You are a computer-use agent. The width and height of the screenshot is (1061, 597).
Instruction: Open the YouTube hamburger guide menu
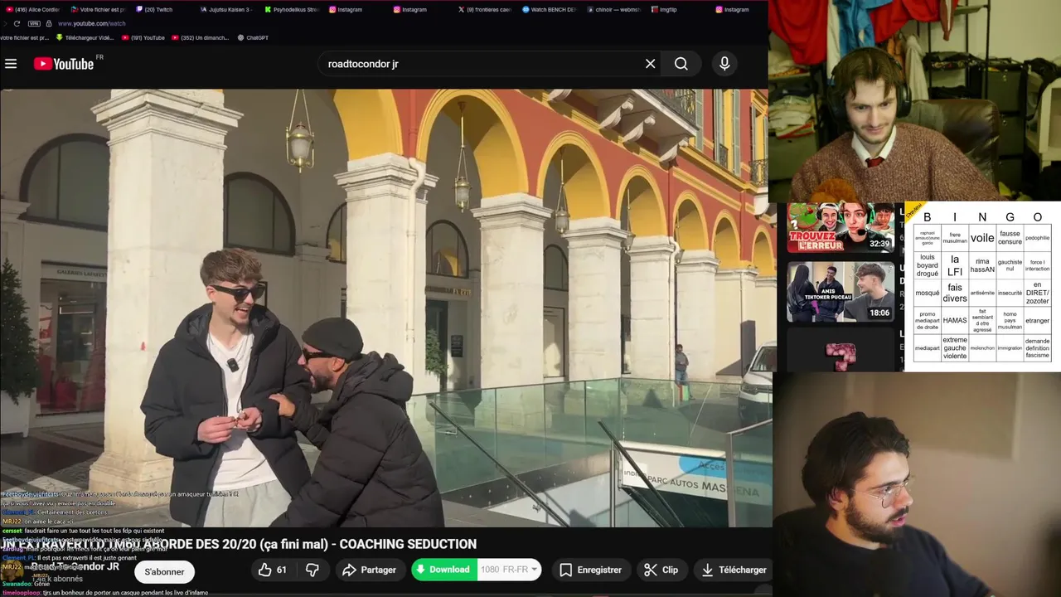point(11,64)
